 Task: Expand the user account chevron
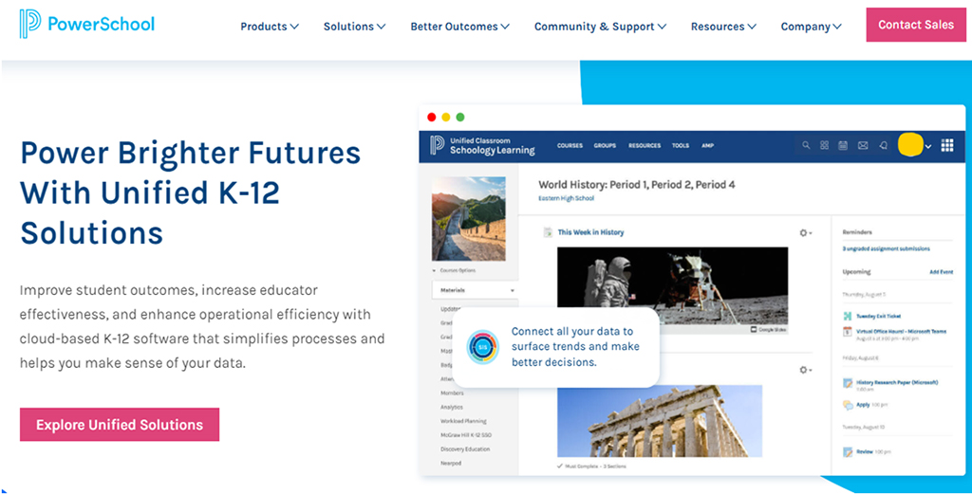[x=928, y=147]
